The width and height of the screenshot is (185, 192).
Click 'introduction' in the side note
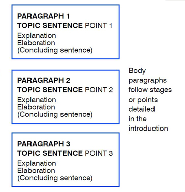148,129
